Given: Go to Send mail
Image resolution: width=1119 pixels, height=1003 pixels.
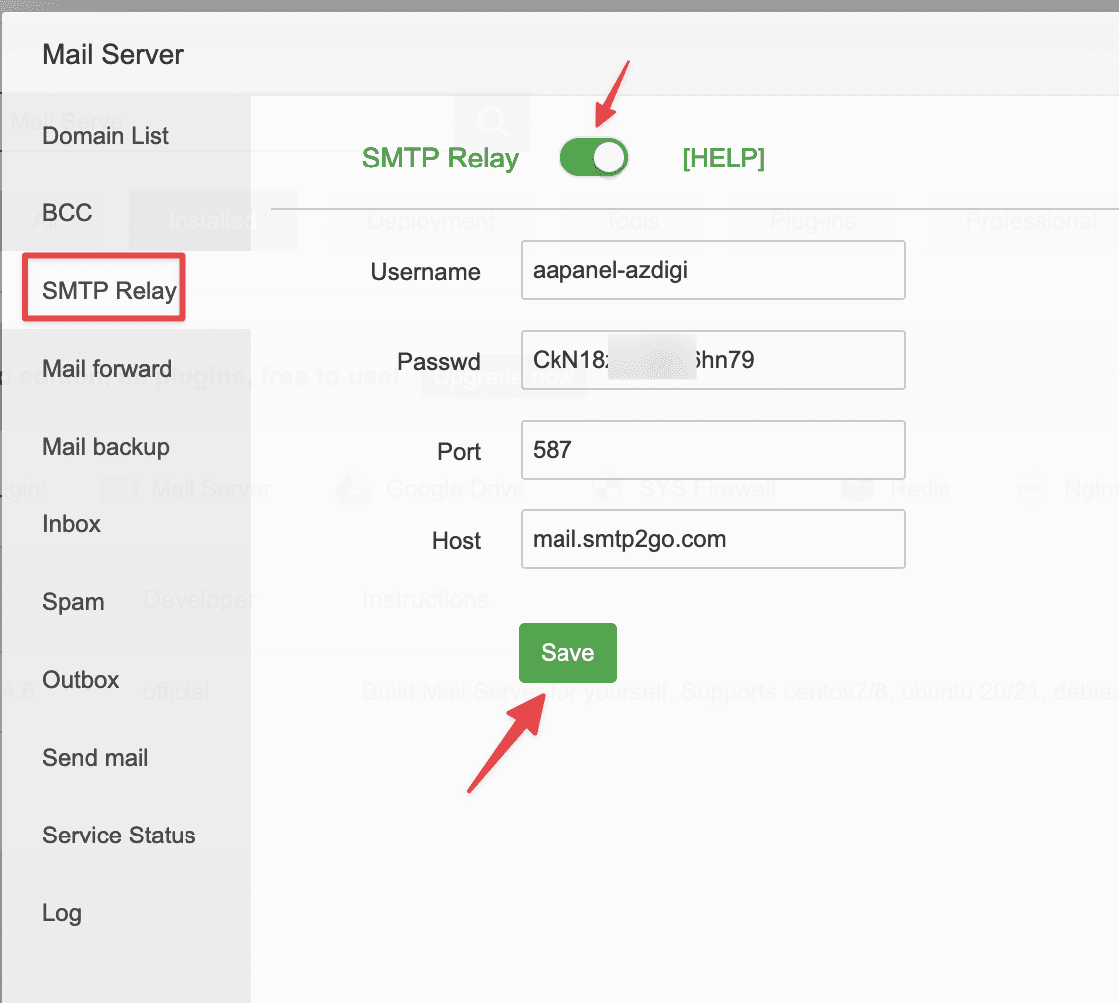Looking at the screenshot, I should 95,758.
